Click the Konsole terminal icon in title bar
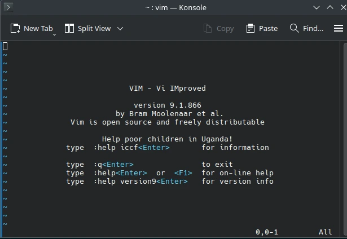The width and height of the screenshot is (347, 239). pyautogui.click(x=8, y=7)
